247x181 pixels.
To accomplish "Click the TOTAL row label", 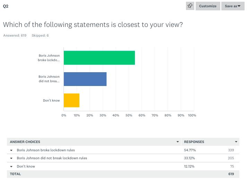I will coord(15,174).
